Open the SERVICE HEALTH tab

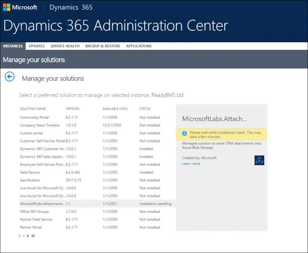[65, 46]
